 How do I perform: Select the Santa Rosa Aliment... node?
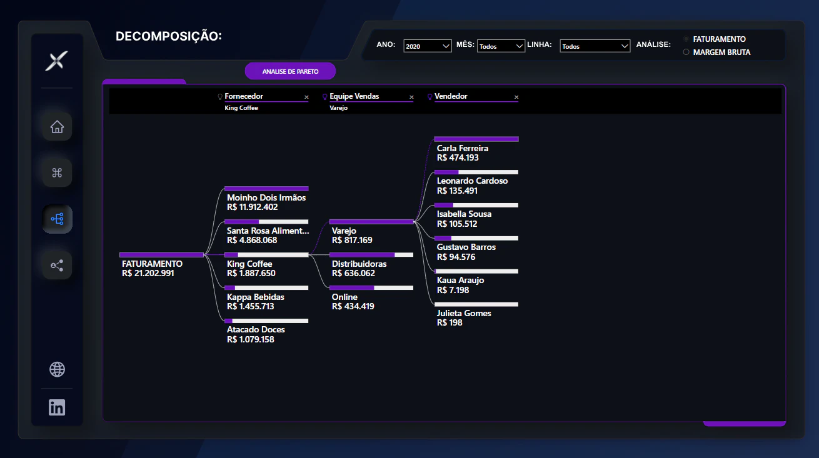click(x=266, y=232)
